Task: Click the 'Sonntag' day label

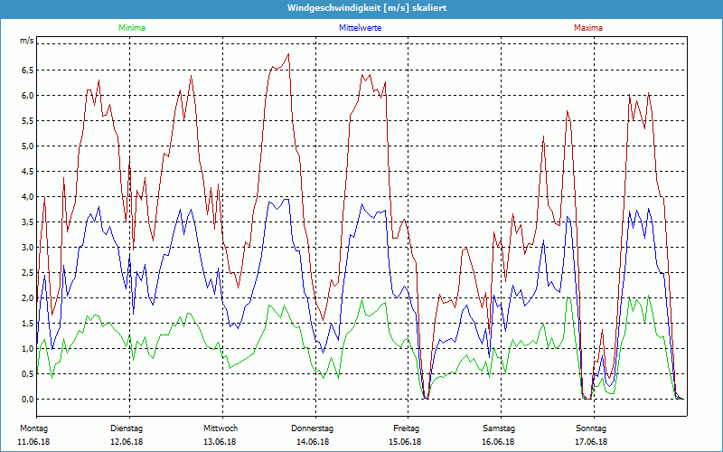Action: click(591, 428)
